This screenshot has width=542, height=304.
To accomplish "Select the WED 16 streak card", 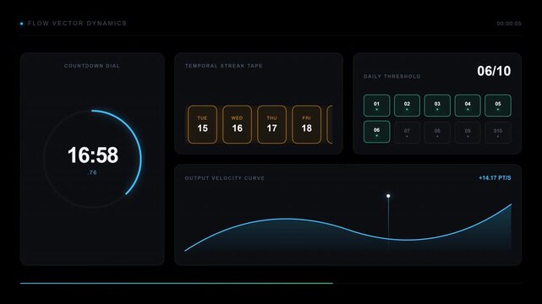I will pyautogui.click(x=237, y=125).
